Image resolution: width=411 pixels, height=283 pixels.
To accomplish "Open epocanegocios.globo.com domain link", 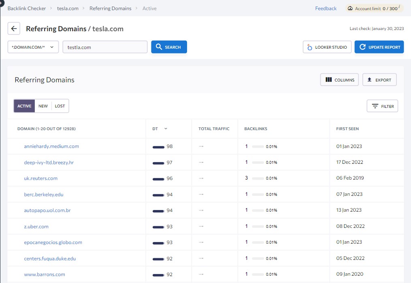I will click(x=53, y=242).
